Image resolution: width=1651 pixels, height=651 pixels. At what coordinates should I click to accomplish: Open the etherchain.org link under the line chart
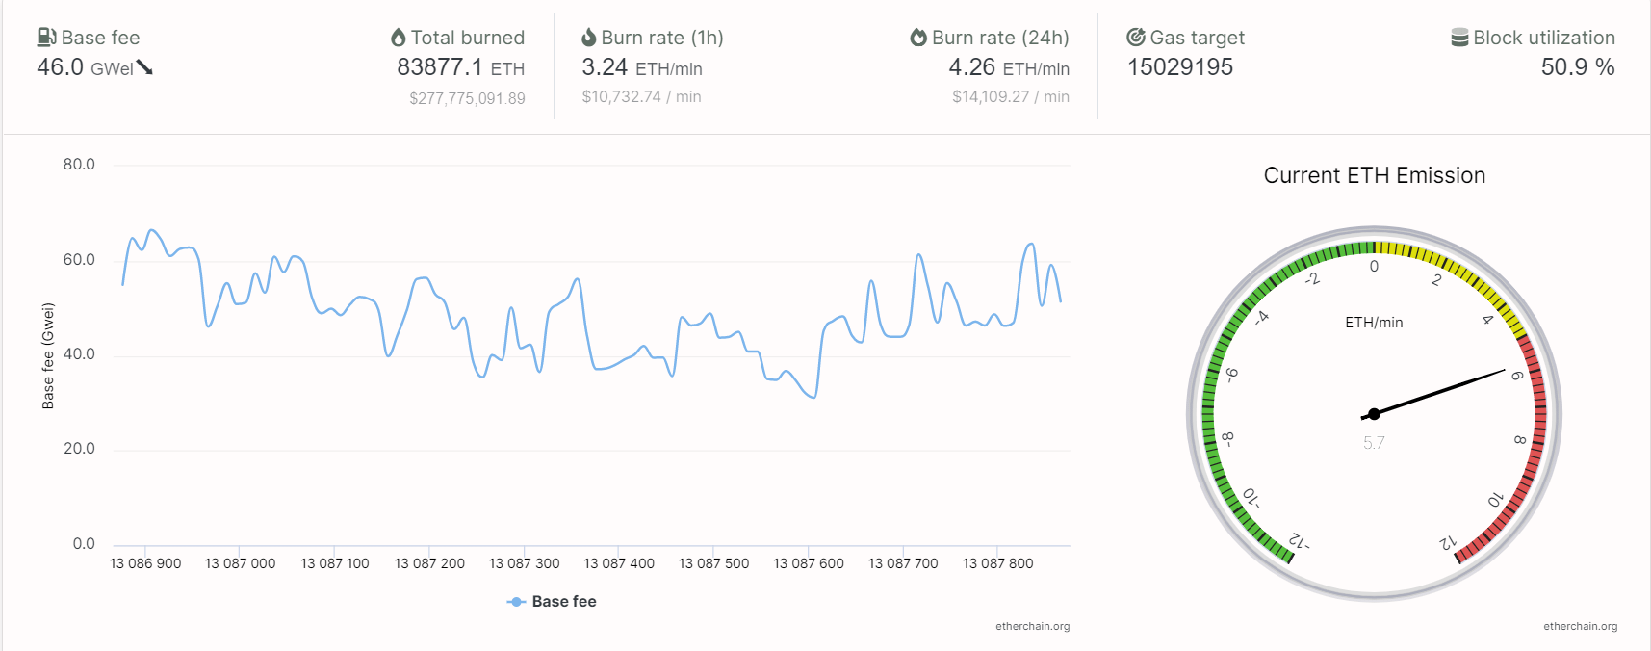[1032, 626]
